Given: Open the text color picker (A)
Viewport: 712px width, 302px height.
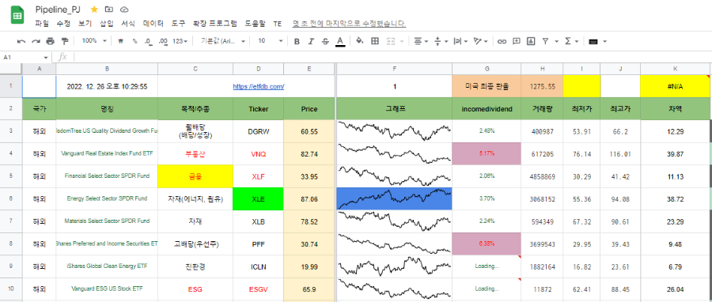Looking at the screenshot, I should (340, 41).
